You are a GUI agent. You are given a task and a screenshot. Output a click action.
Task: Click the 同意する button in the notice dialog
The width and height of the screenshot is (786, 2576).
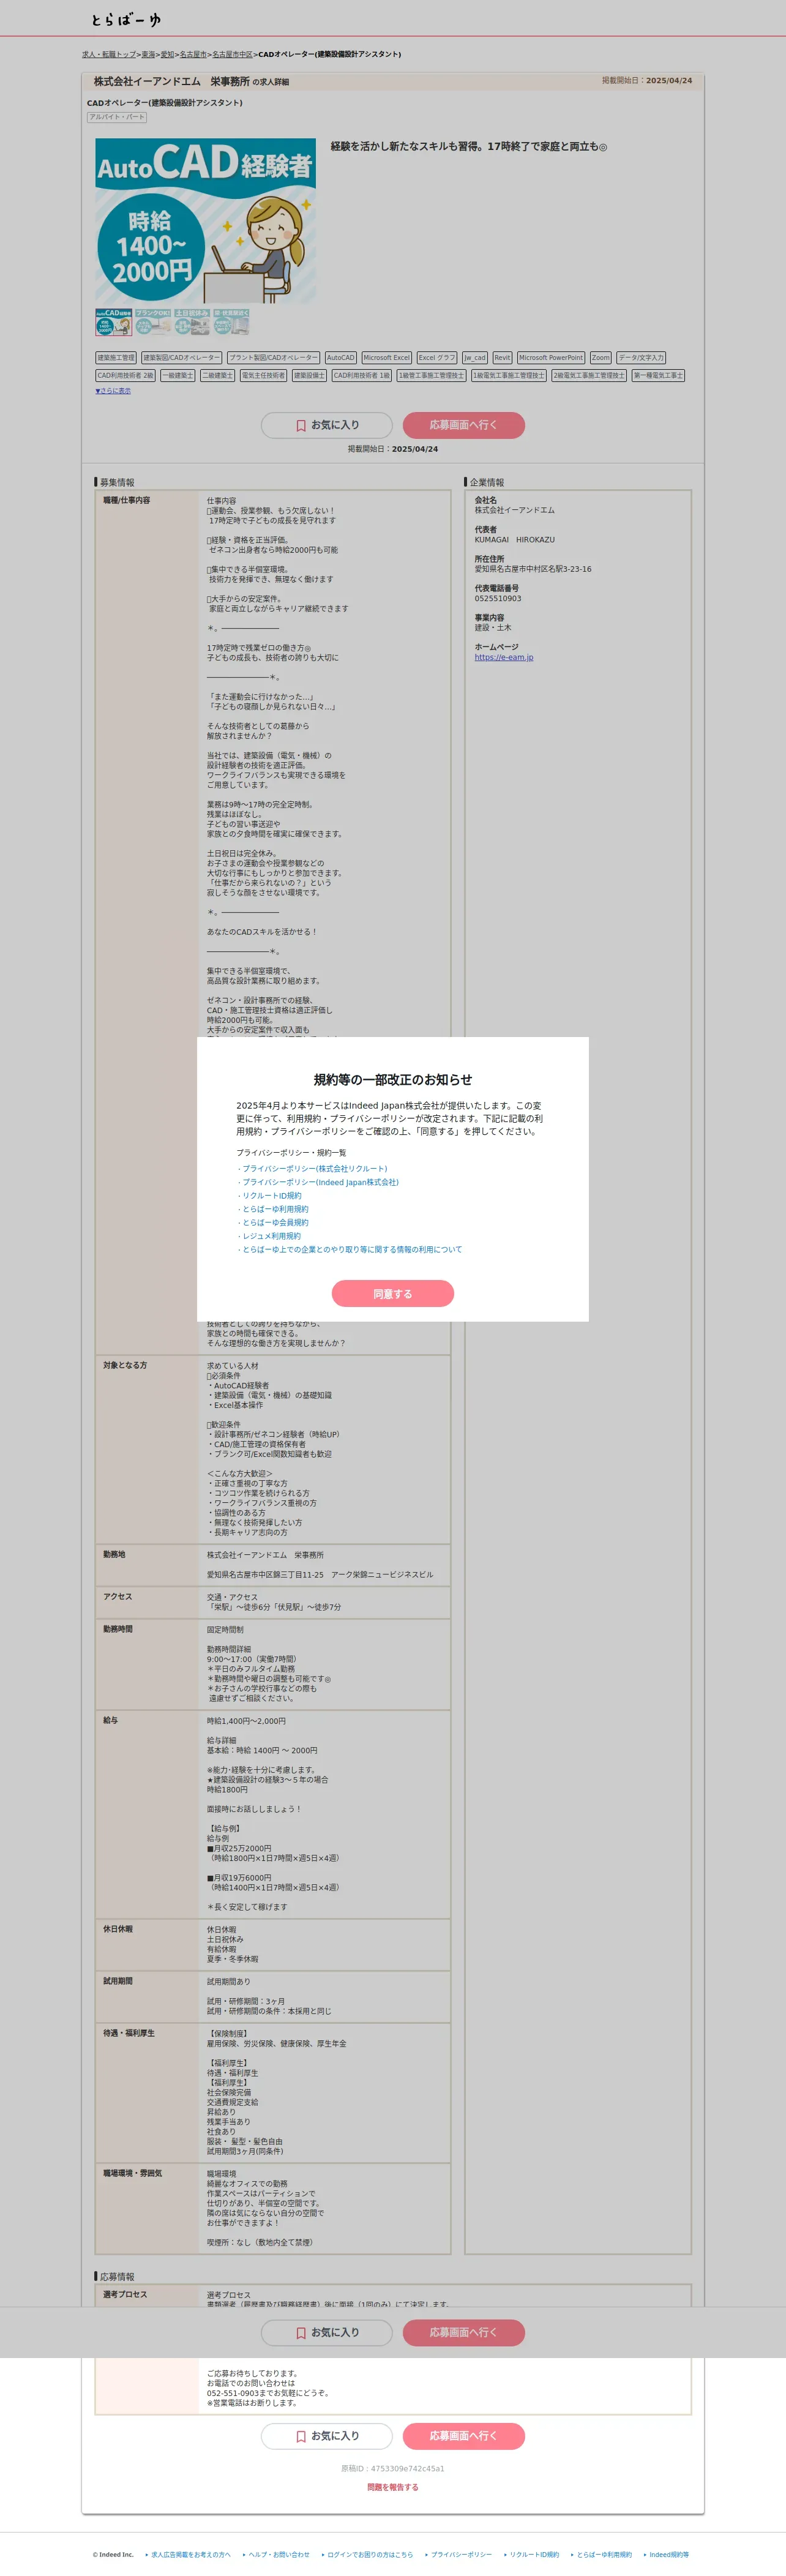393,1293
